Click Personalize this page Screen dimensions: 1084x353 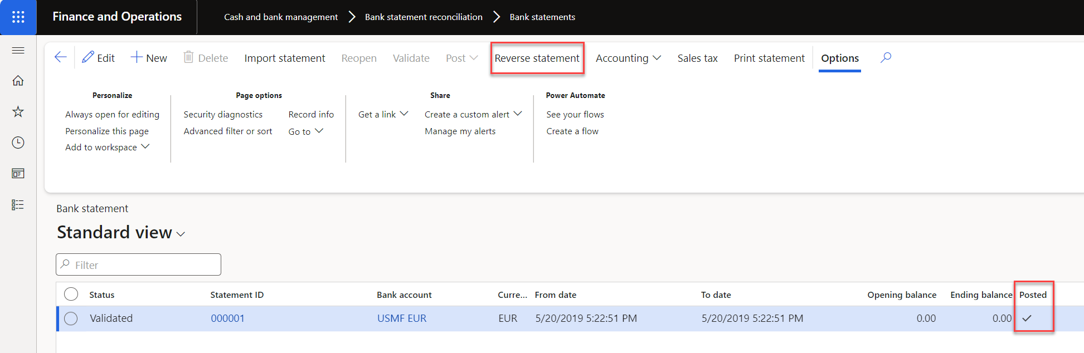point(107,131)
